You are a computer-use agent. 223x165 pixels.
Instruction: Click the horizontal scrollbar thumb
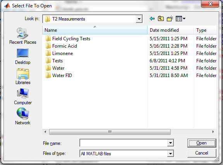[x=110, y=132]
